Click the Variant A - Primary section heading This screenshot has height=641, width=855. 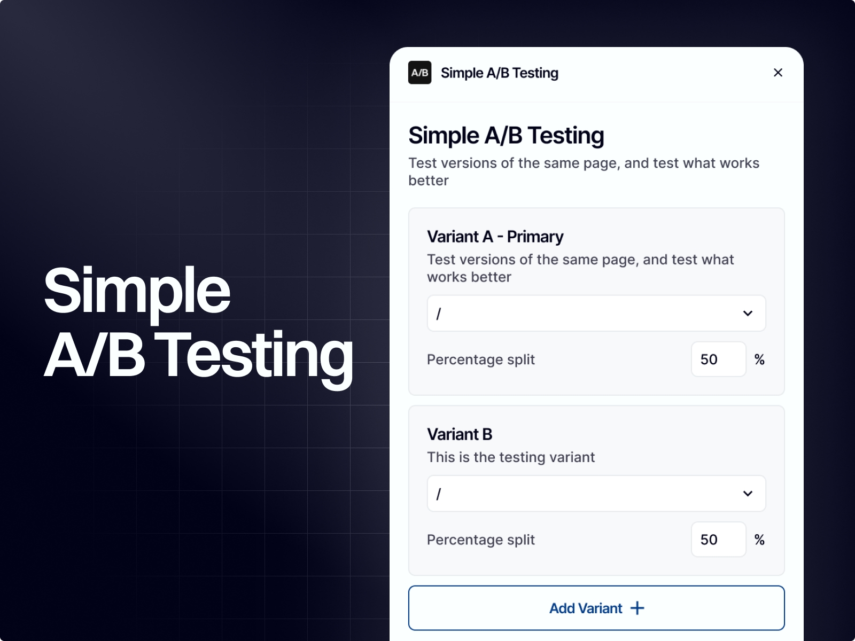click(x=494, y=237)
